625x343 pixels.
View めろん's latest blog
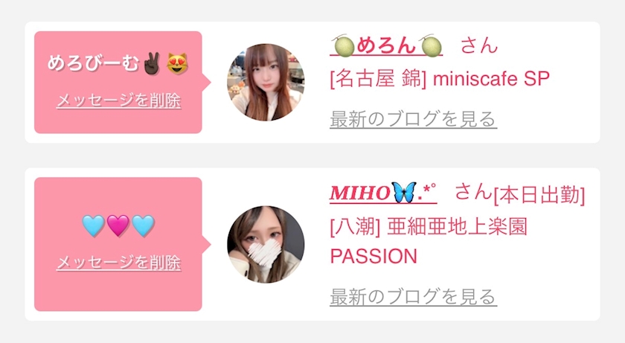(414, 119)
